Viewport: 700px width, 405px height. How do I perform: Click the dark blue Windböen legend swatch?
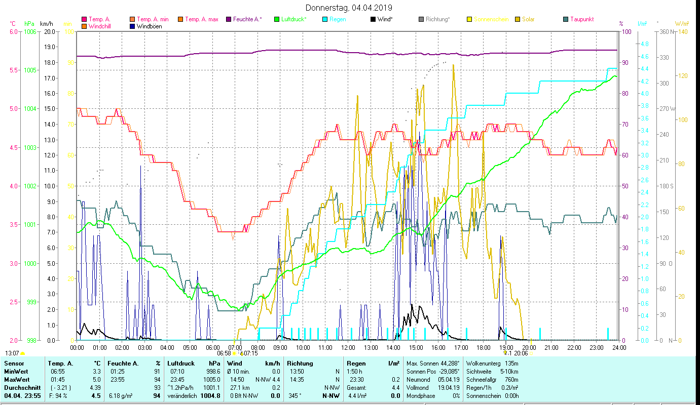[133, 26]
